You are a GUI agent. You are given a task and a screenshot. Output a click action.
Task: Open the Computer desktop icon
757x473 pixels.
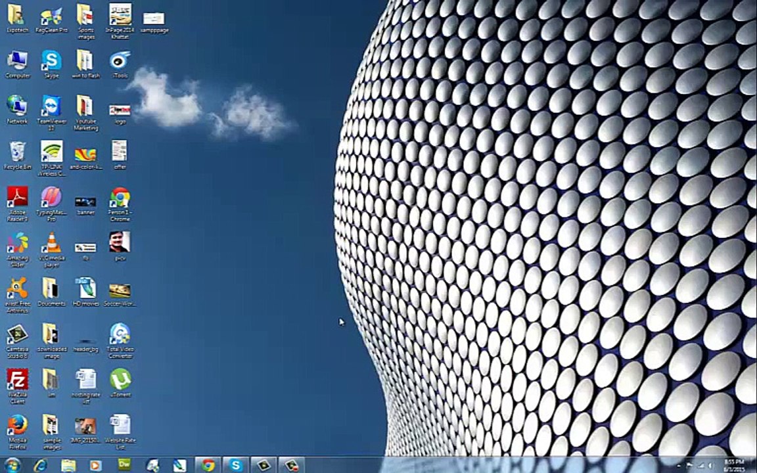coord(17,64)
